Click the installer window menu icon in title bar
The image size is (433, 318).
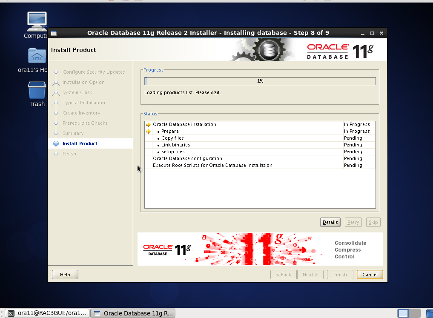click(x=54, y=33)
